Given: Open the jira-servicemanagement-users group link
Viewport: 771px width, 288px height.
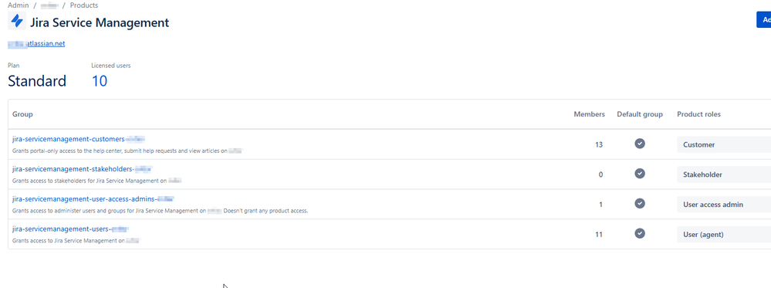Looking at the screenshot, I should (70, 229).
